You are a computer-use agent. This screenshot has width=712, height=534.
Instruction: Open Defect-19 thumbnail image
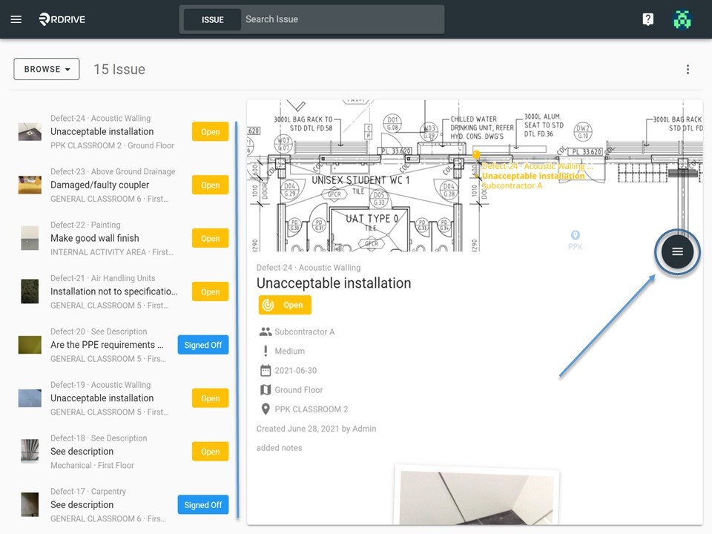[x=30, y=398]
